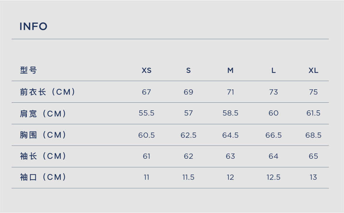Click the 袖口 (CM) row label
The width and height of the screenshot is (344, 213).
coord(43,177)
